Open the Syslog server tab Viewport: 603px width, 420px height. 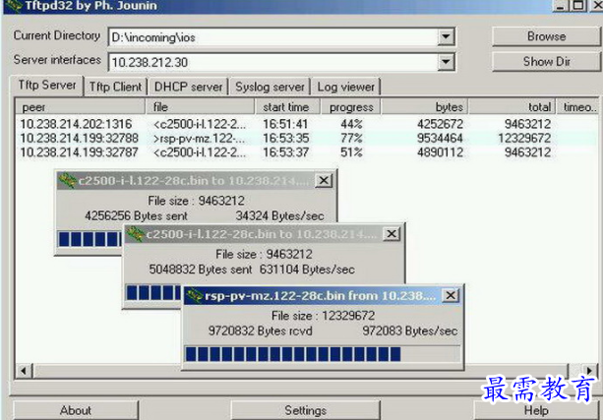tap(270, 87)
